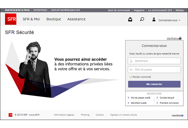Screen dimensions: 188x128
Task: Click the red SFR logo
Action: point(10,19)
